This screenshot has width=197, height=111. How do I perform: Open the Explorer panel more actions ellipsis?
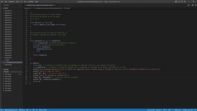(x=20, y=5)
